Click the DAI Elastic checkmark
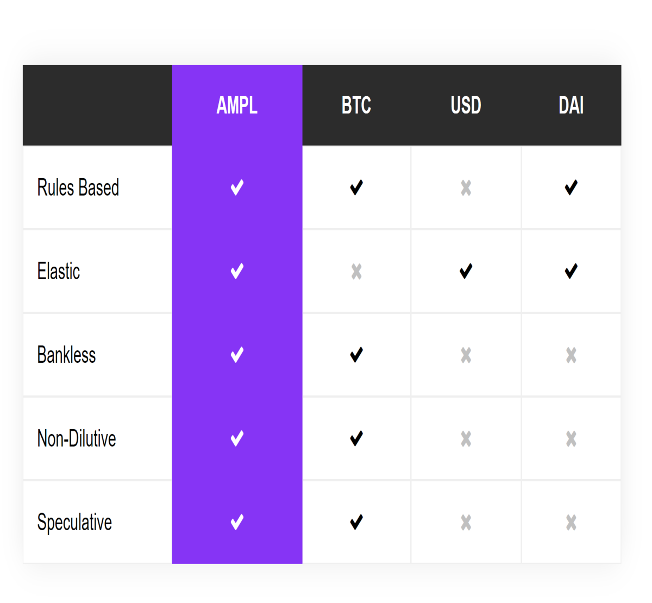The height and width of the screenshot is (603, 652). tap(571, 271)
